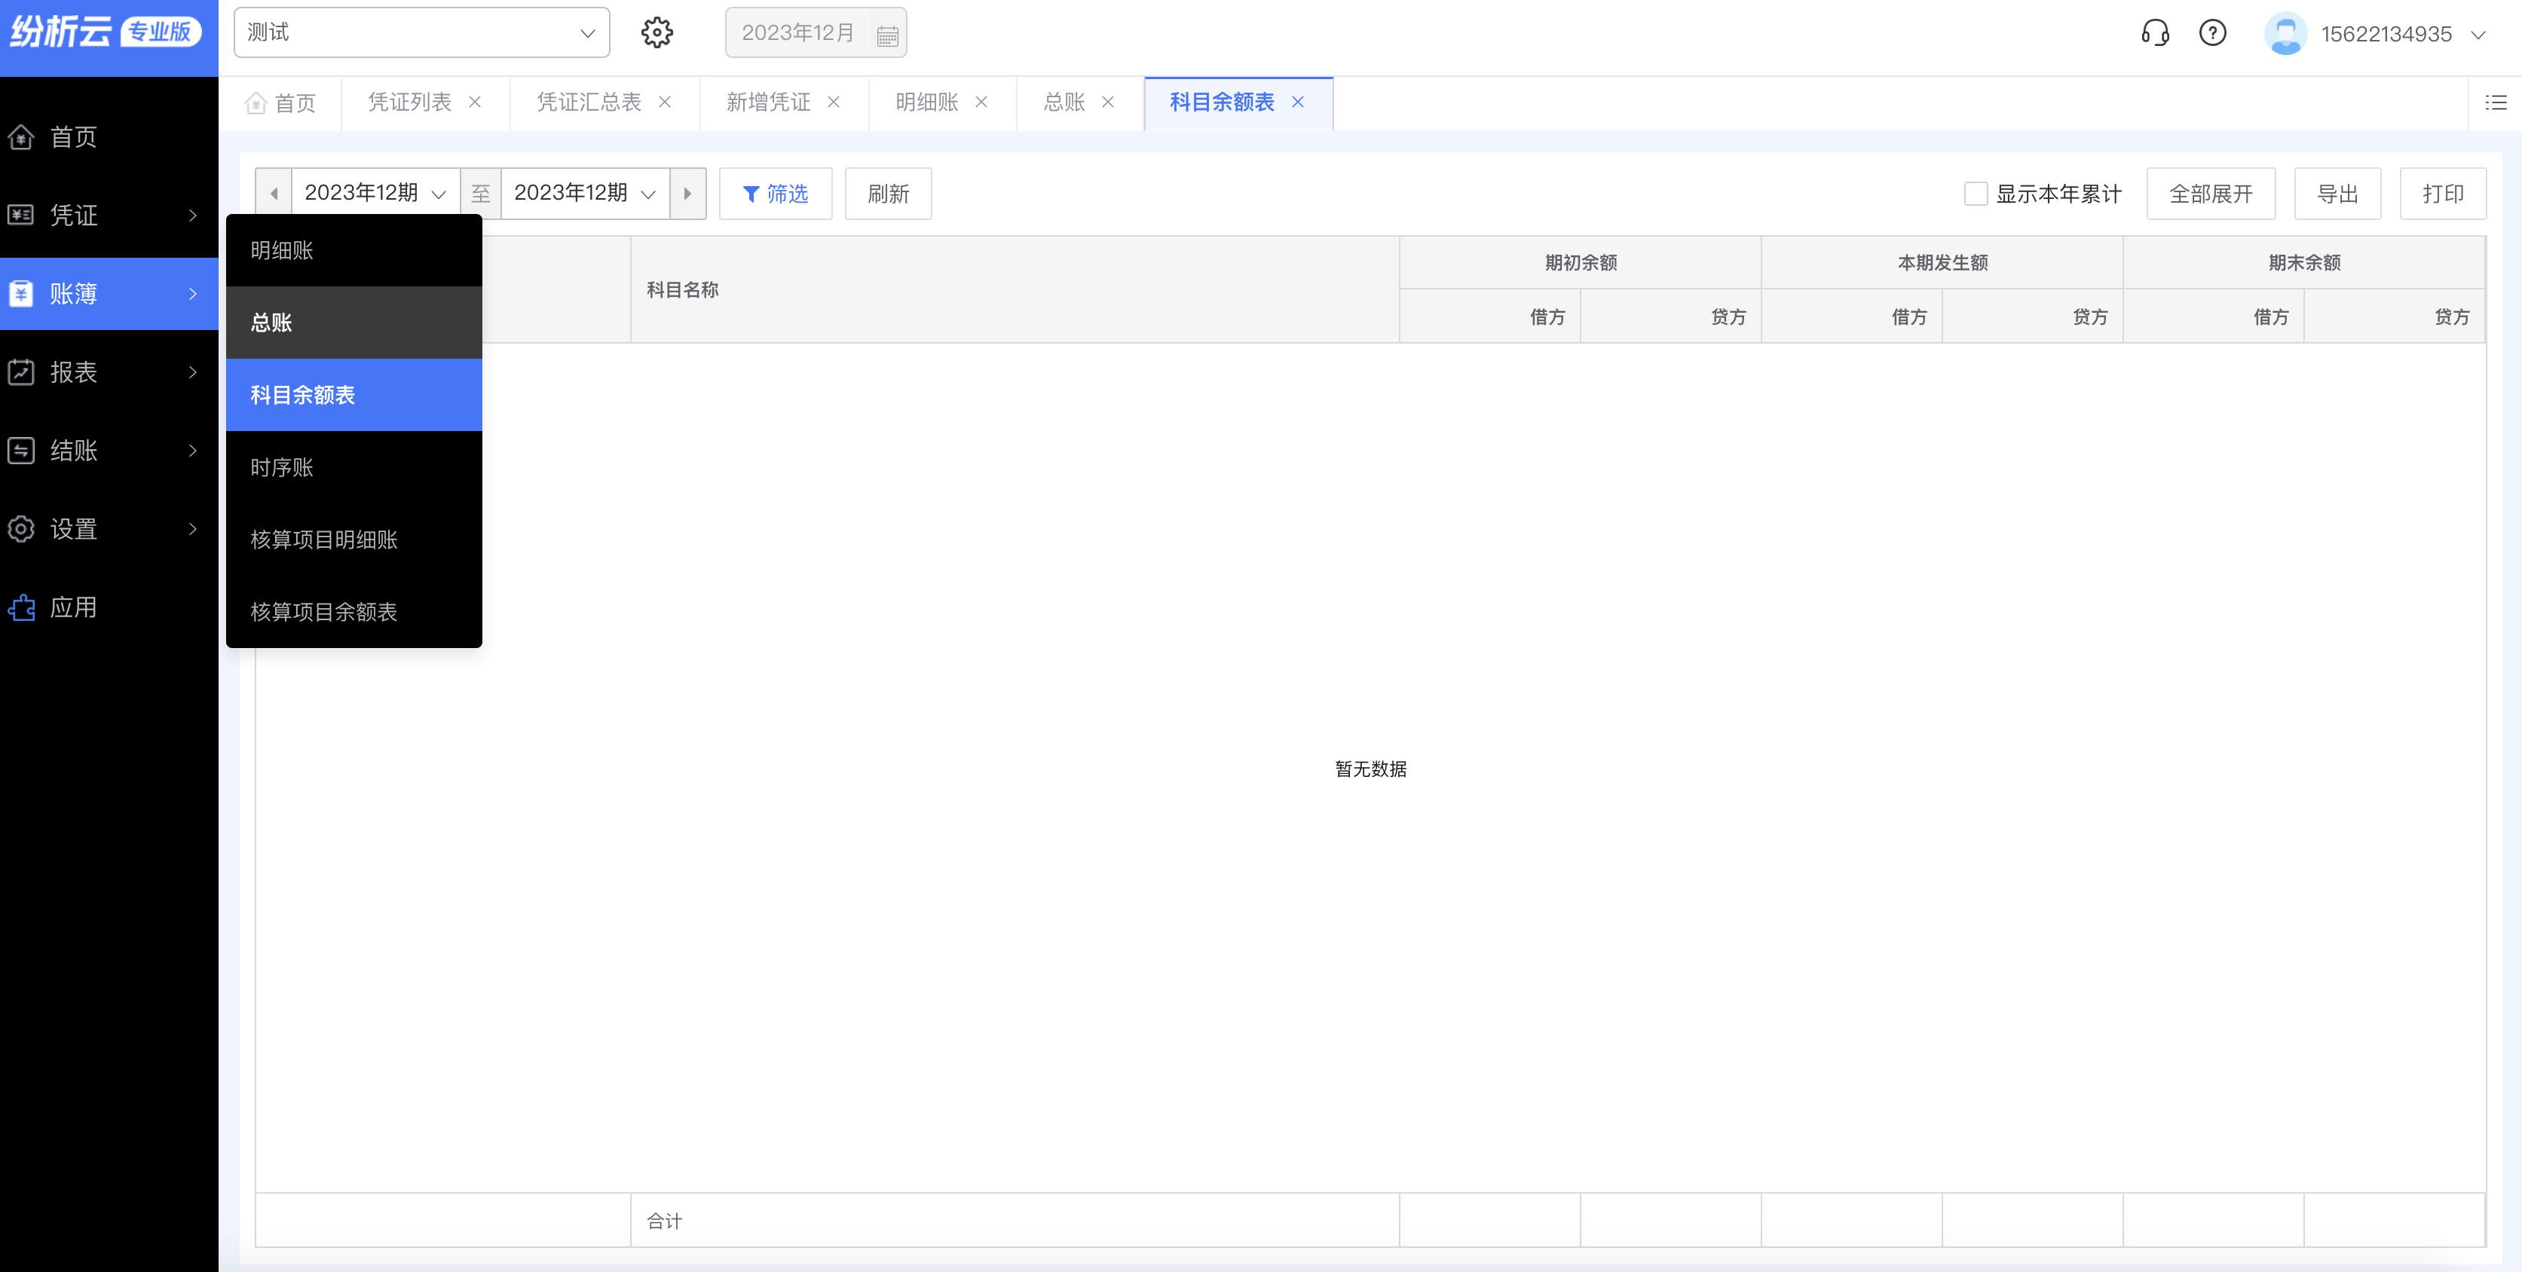Click the 本期发生额 column header
2522x1272 pixels.
coord(1942,262)
